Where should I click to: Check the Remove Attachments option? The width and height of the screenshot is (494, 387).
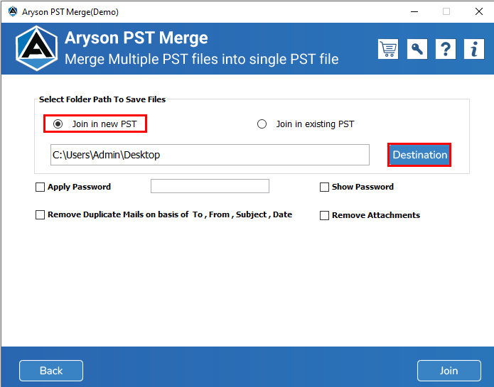[324, 216]
